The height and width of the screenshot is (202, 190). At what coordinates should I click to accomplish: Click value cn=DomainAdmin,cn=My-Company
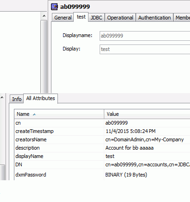[x=145, y=139]
